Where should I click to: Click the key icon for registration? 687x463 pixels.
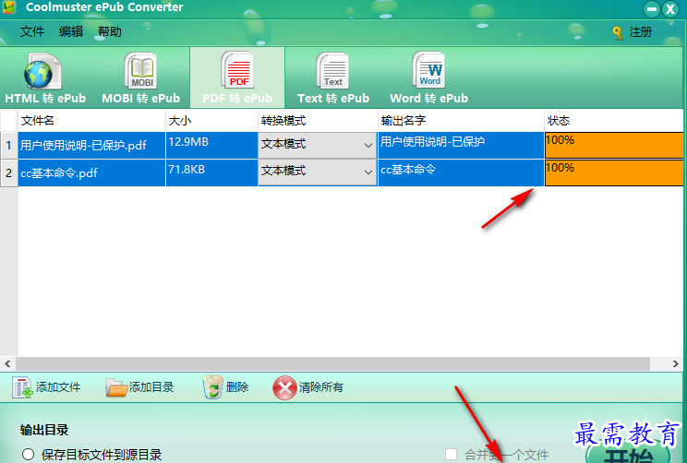point(618,32)
